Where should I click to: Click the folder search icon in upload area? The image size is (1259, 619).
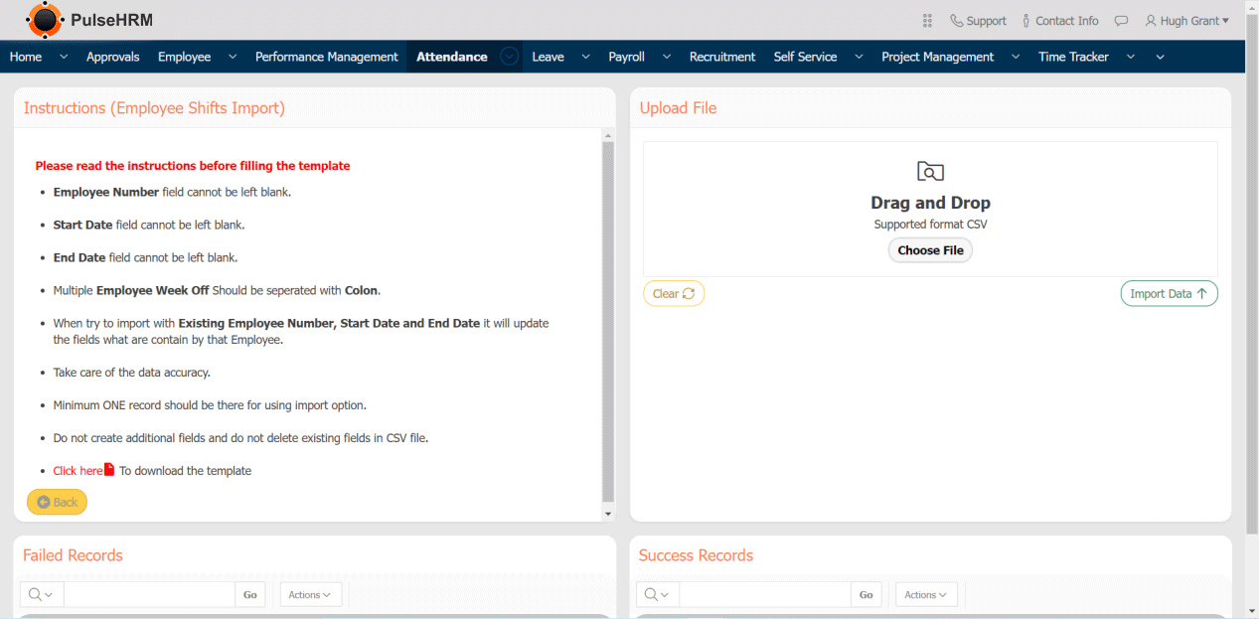(x=930, y=172)
